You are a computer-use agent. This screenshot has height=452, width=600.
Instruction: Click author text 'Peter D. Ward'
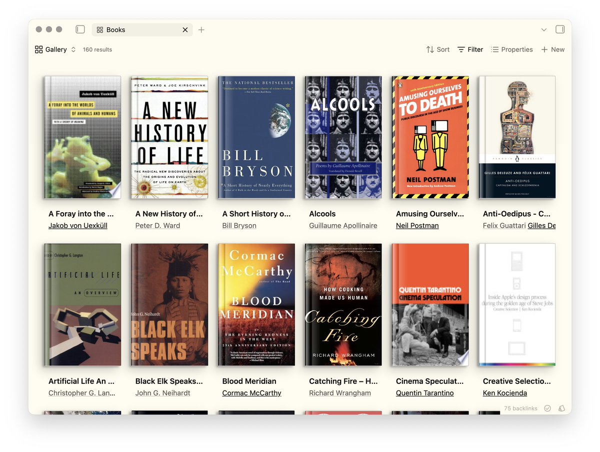tap(158, 226)
